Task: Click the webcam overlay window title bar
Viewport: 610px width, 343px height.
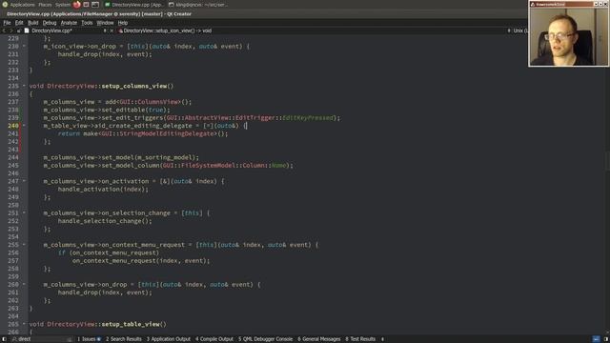Action: (x=568, y=4)
